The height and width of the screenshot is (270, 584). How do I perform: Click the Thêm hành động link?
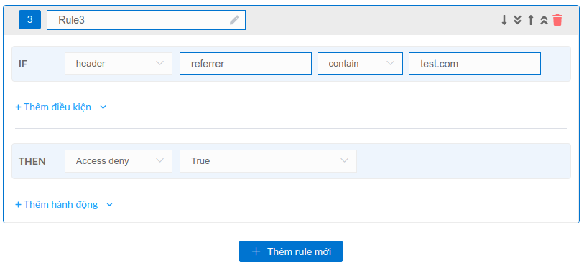tap(56, 204)
